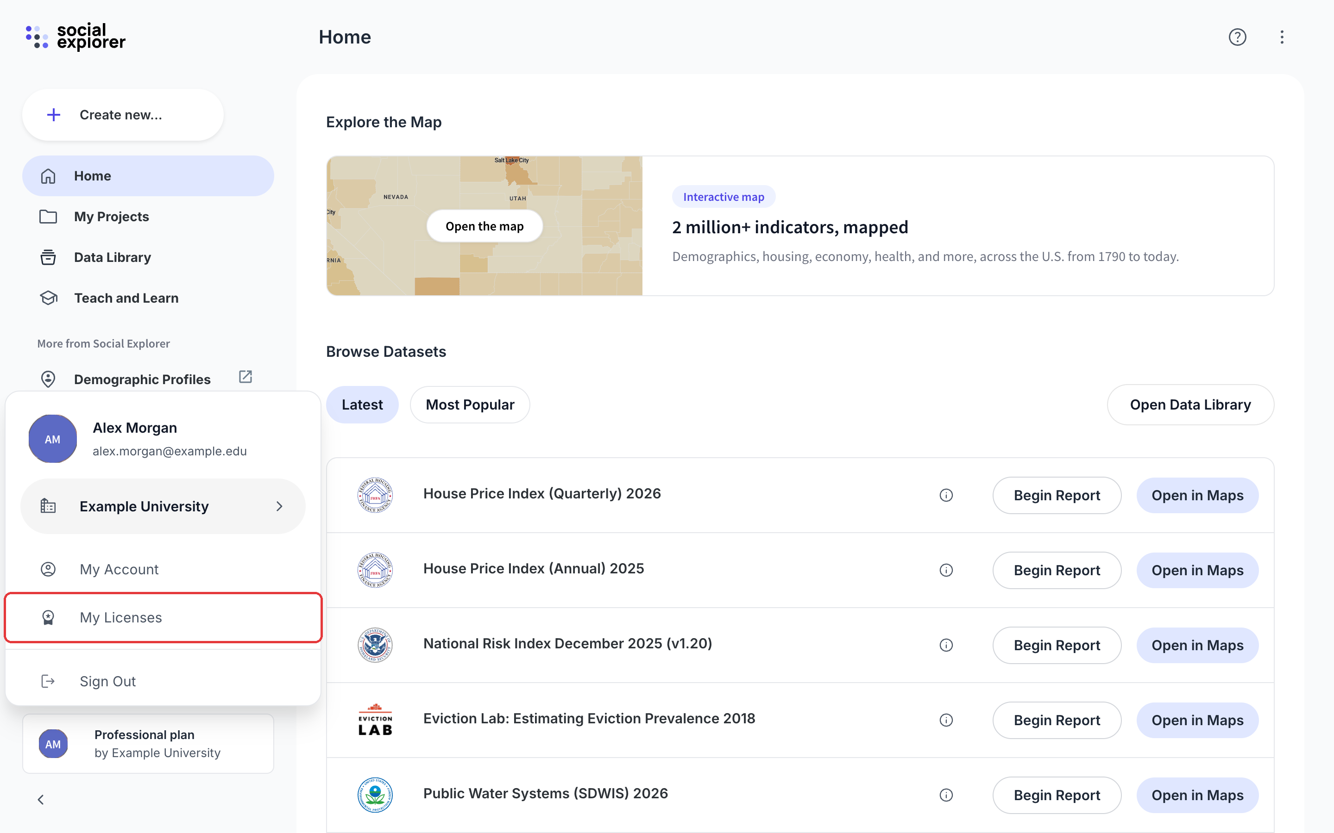Screen dimensions: 1334x833
Task: Select My Licenses menu entry
Action: tap(163, 618)
